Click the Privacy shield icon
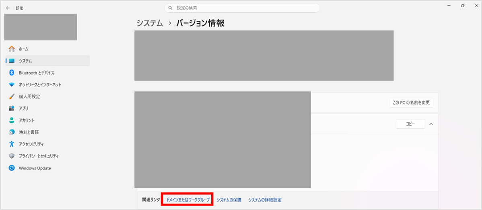This screenshot has width=482, height=210. (12, 156)
